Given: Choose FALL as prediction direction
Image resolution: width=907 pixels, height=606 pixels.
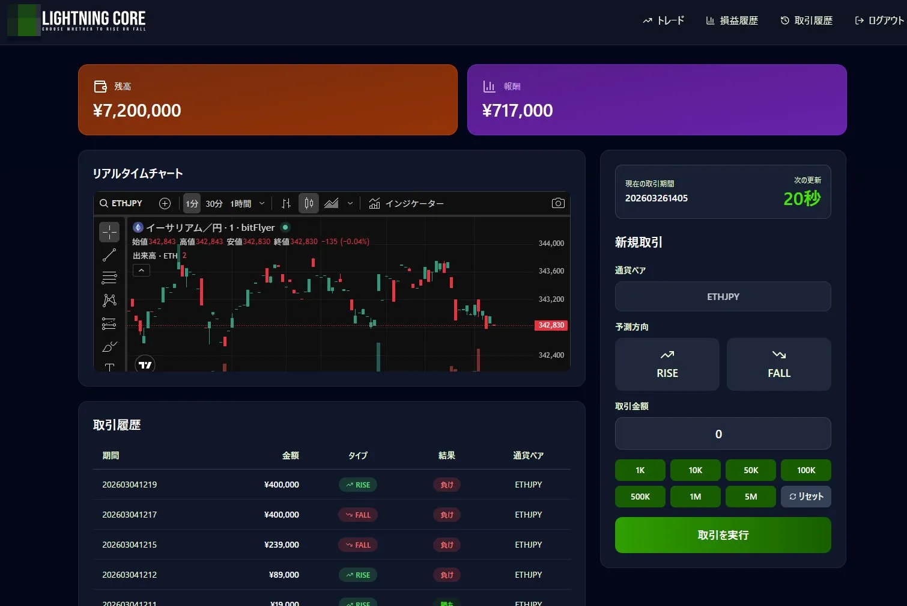Looking at the screenshot, I should point(778,364).
